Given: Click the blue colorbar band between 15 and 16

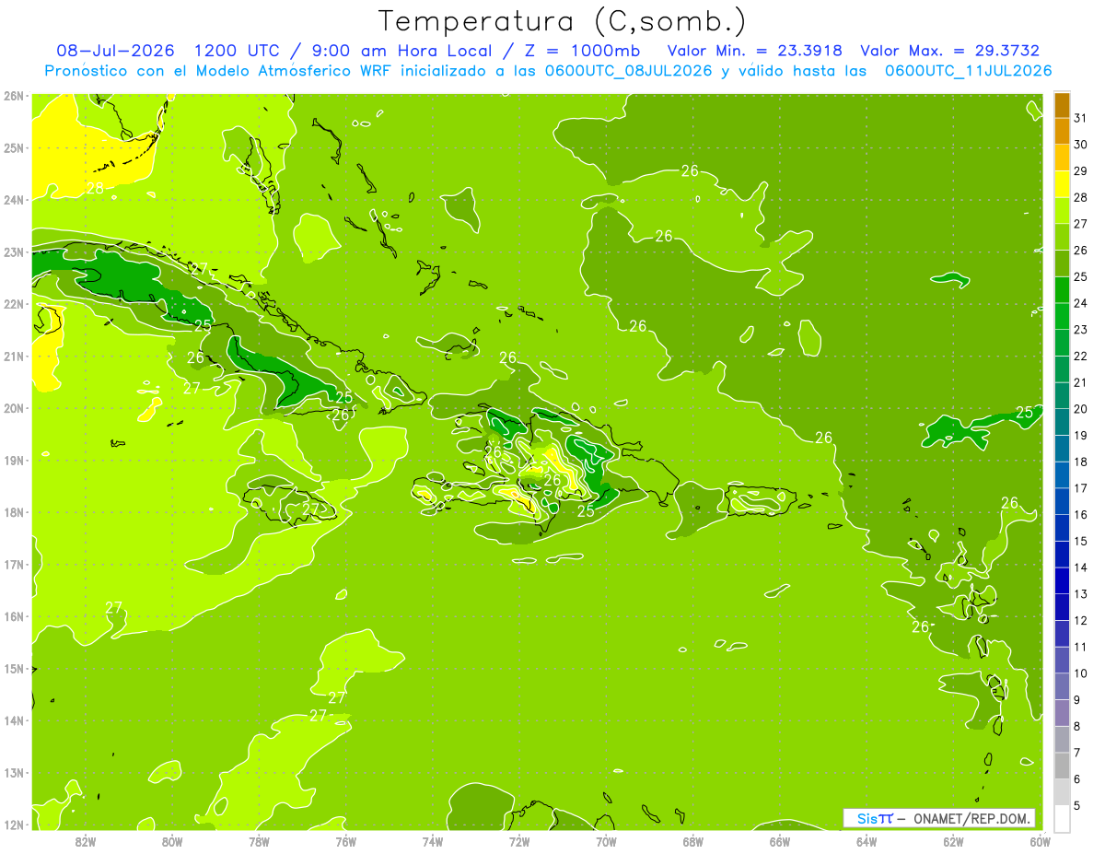Looking at the screenshot, I should (1062, 528).
